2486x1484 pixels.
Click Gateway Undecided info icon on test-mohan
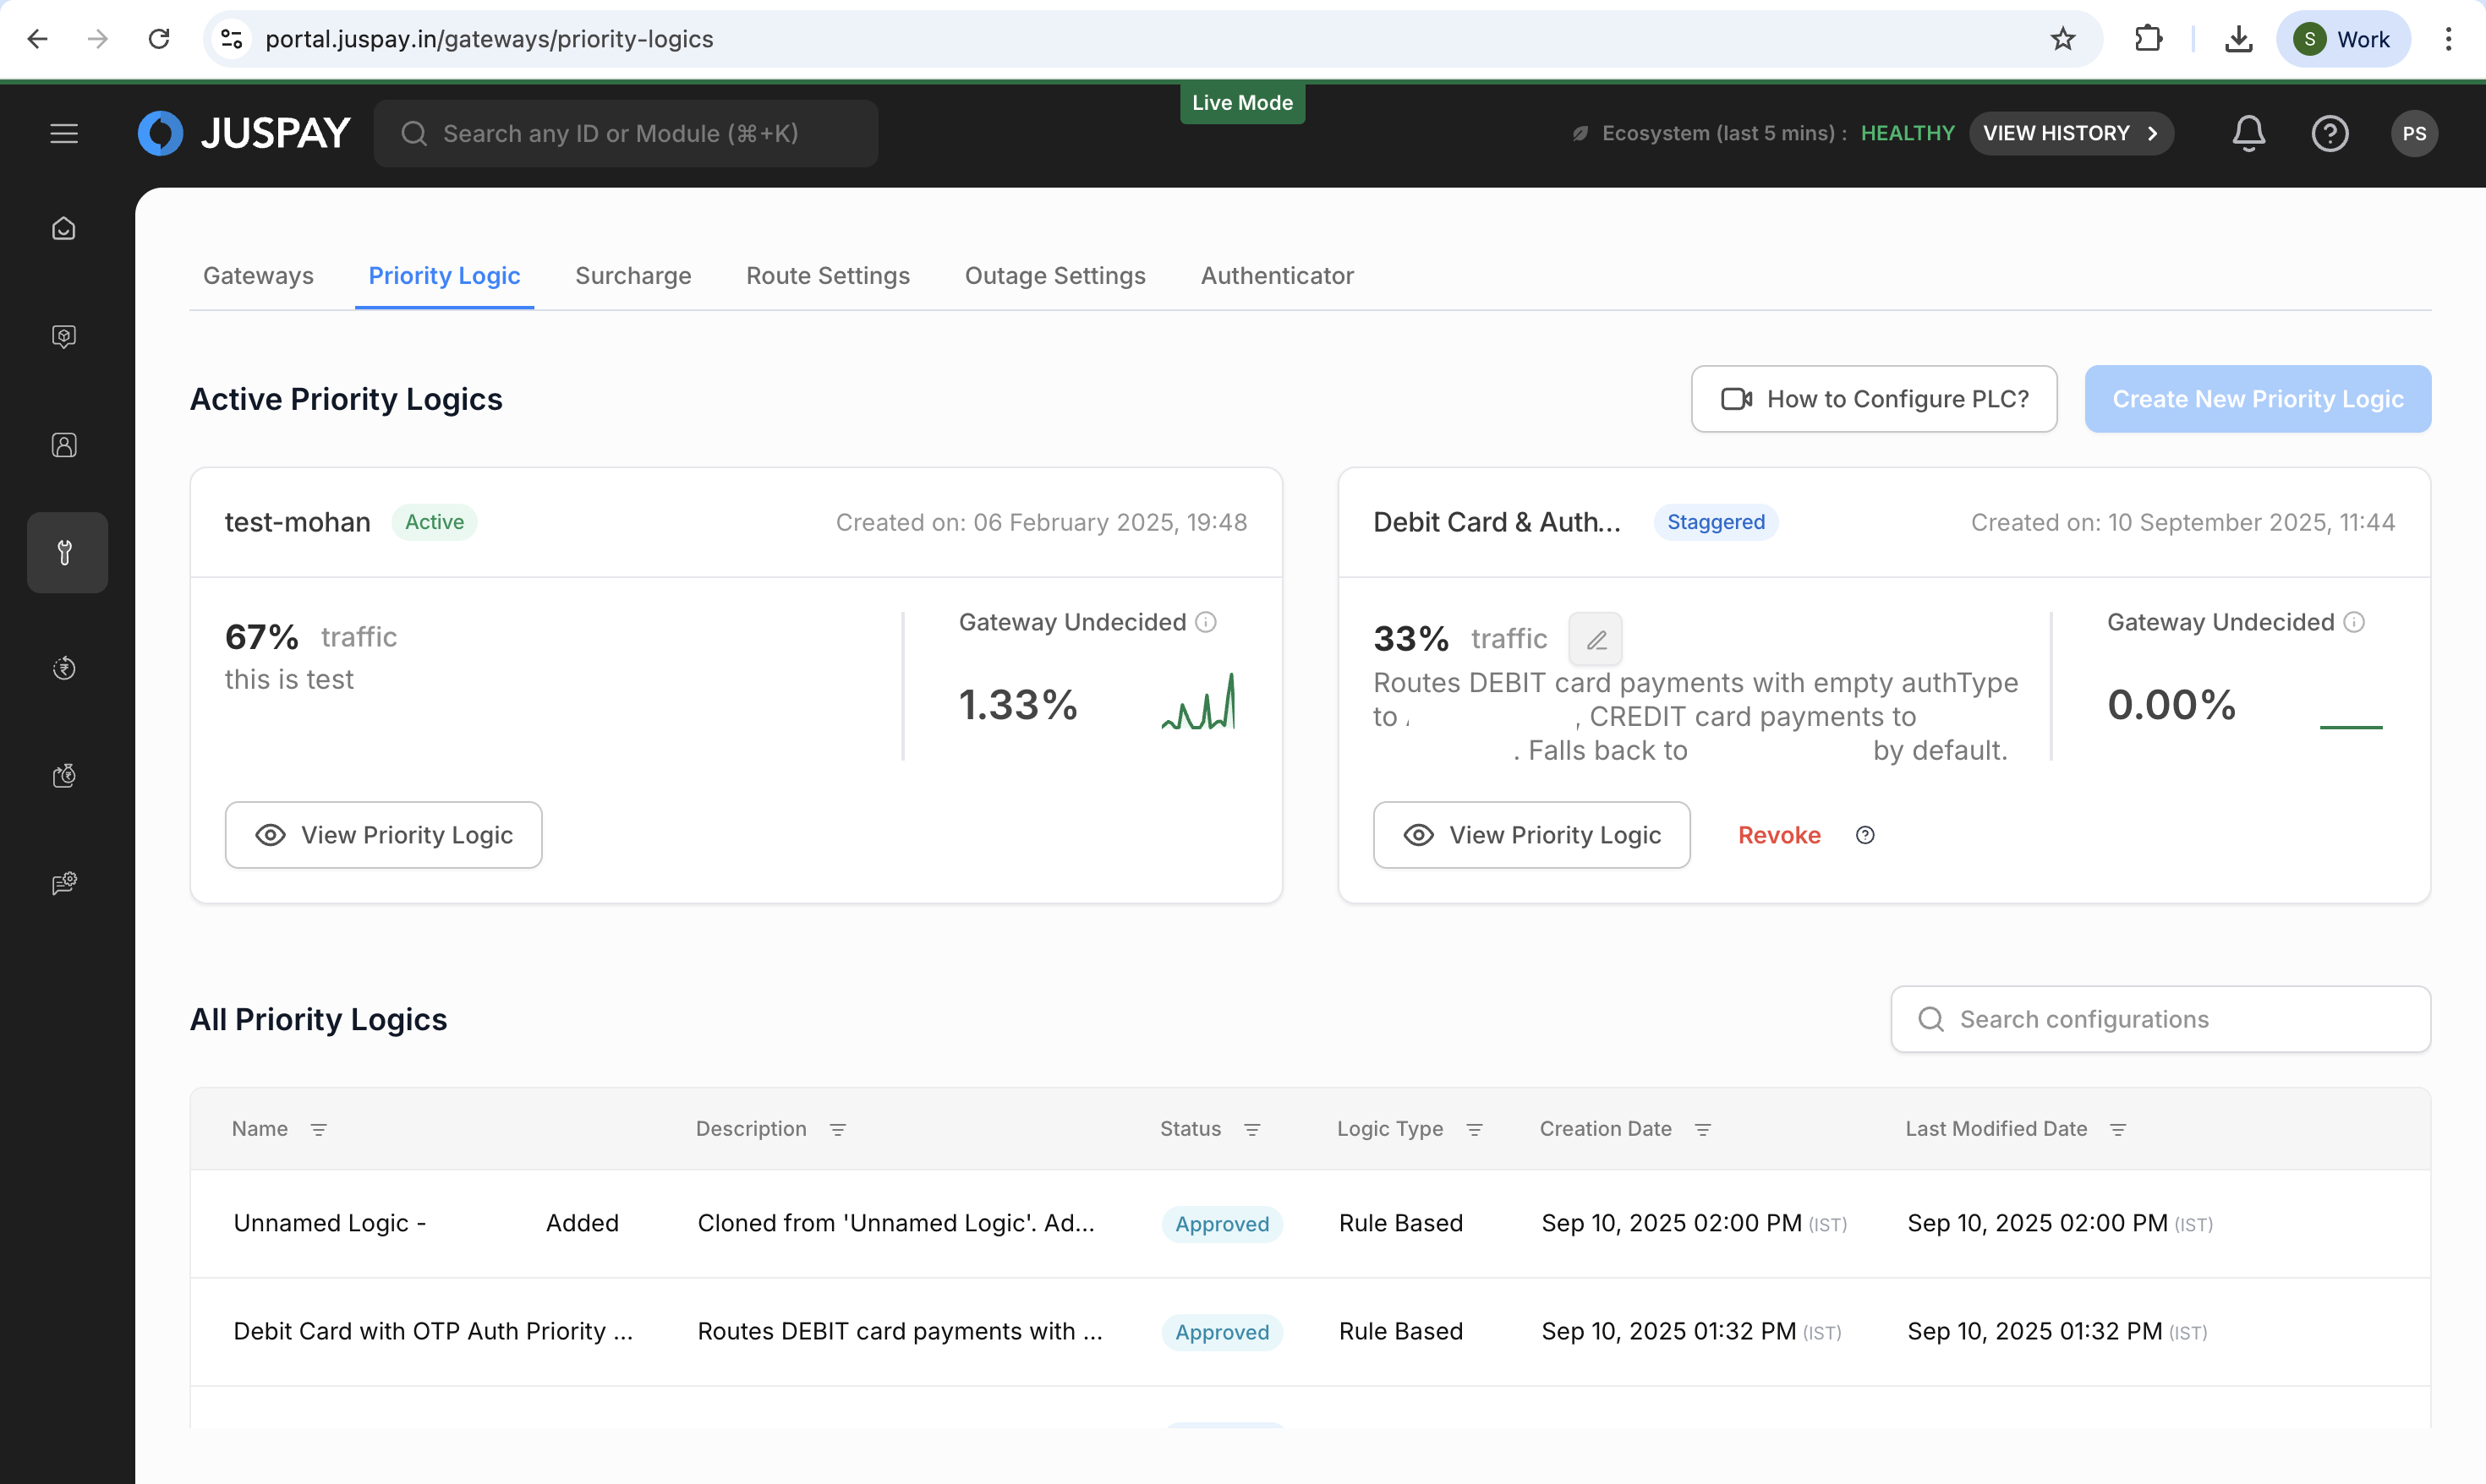[x=1206, y=622]
